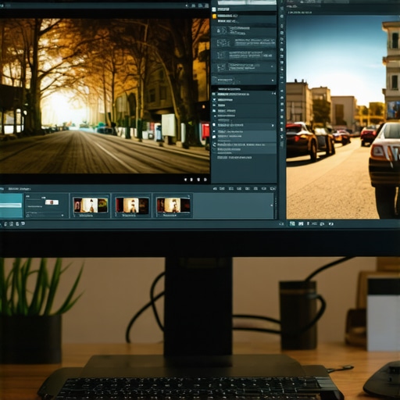Click the last icon in the toolbar under the right viewer
This screenshot has width=400, height=400.
click(x=331, y=223)
